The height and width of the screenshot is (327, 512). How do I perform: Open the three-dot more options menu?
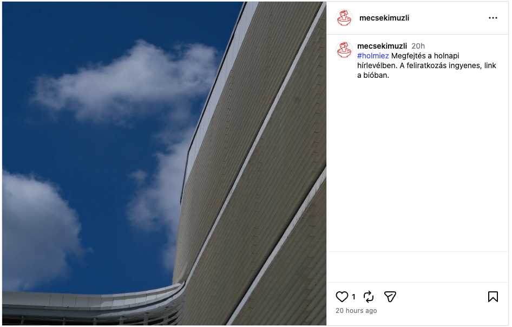493,18
